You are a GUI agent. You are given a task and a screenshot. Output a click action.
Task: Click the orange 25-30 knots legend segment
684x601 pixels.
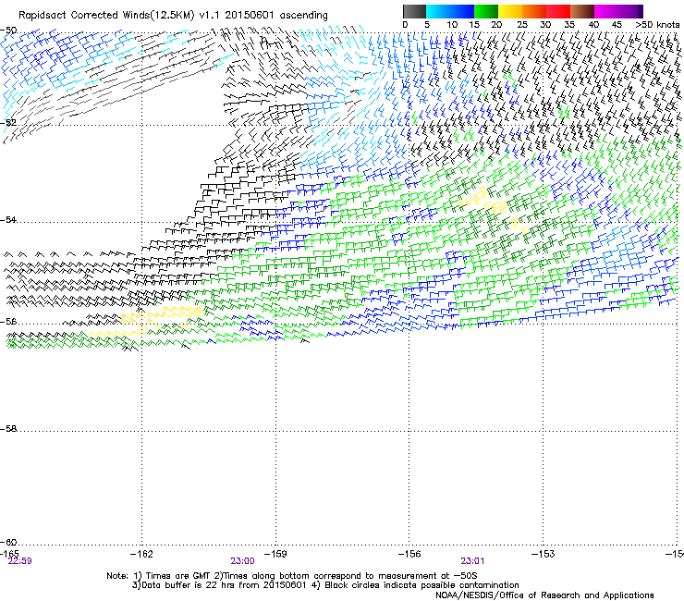(x=534, y=11)
